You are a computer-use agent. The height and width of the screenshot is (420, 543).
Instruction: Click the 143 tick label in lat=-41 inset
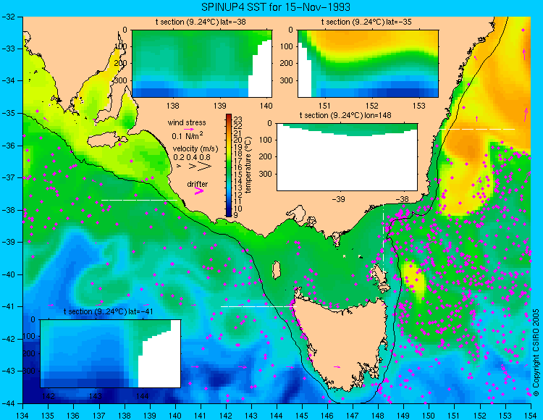96,396
